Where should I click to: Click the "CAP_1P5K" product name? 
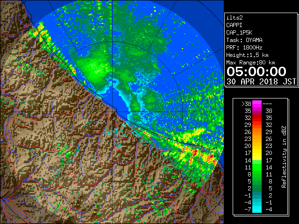point(239,33)
